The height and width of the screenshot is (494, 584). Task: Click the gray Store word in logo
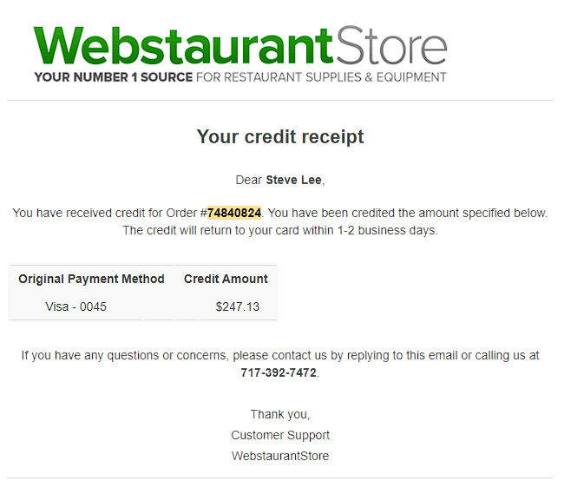point(391,45)
